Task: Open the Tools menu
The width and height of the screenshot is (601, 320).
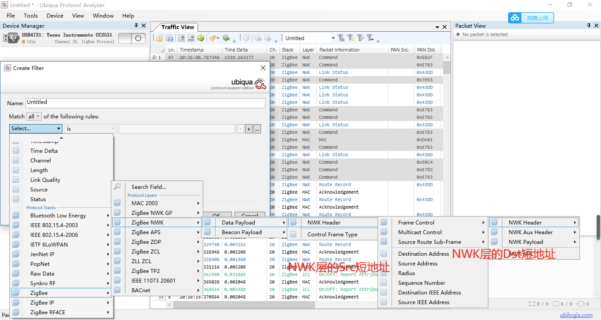Action: (x=31, y=15)
